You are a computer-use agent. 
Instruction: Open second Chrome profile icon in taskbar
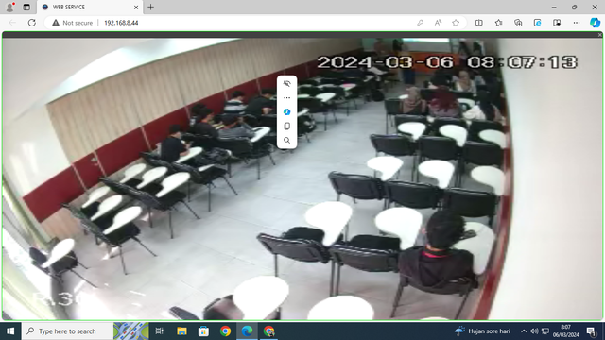(268, 331)
